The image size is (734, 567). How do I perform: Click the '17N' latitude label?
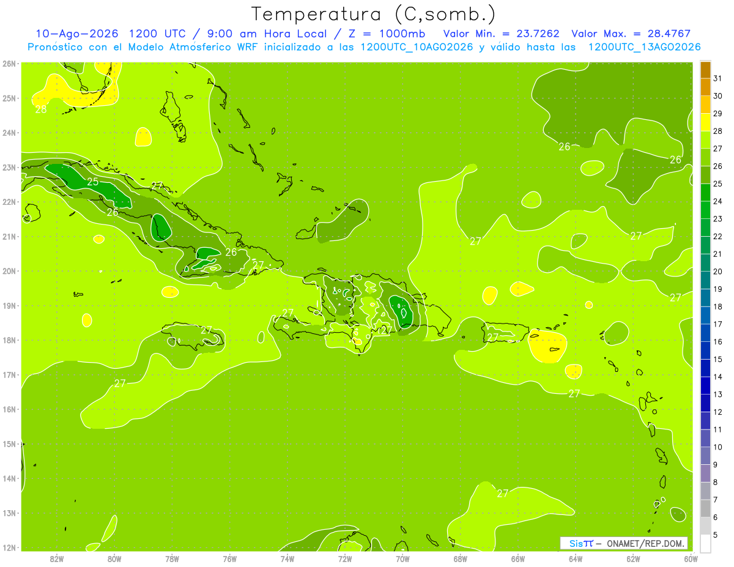click(x=10, y=375)
